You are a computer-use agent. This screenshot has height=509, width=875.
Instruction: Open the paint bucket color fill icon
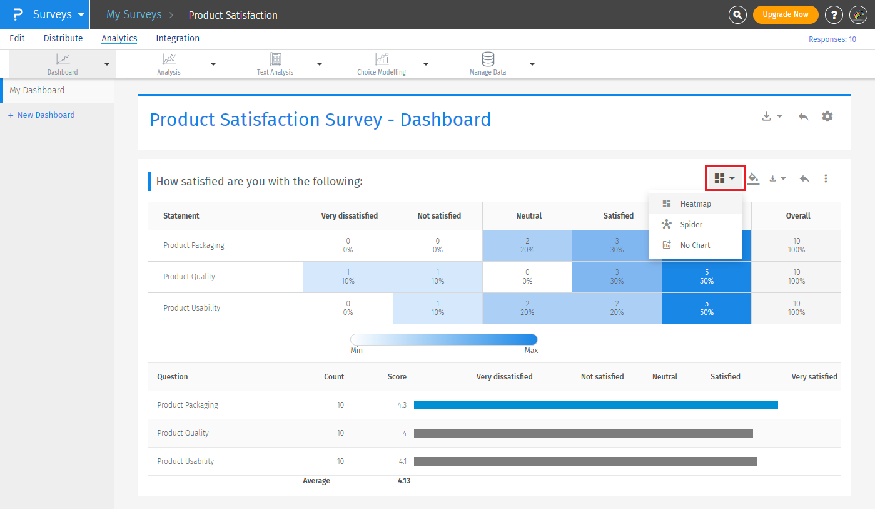(754, 178)
